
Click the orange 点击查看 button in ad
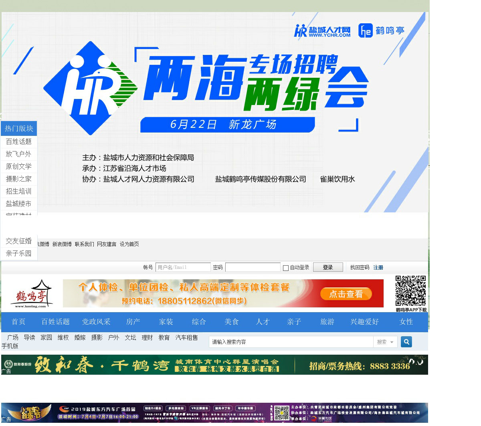(346, 294)
